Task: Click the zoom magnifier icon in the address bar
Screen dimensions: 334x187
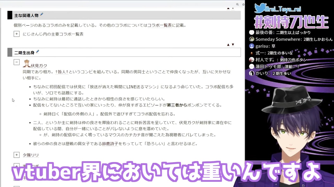Action: (237, 4)
